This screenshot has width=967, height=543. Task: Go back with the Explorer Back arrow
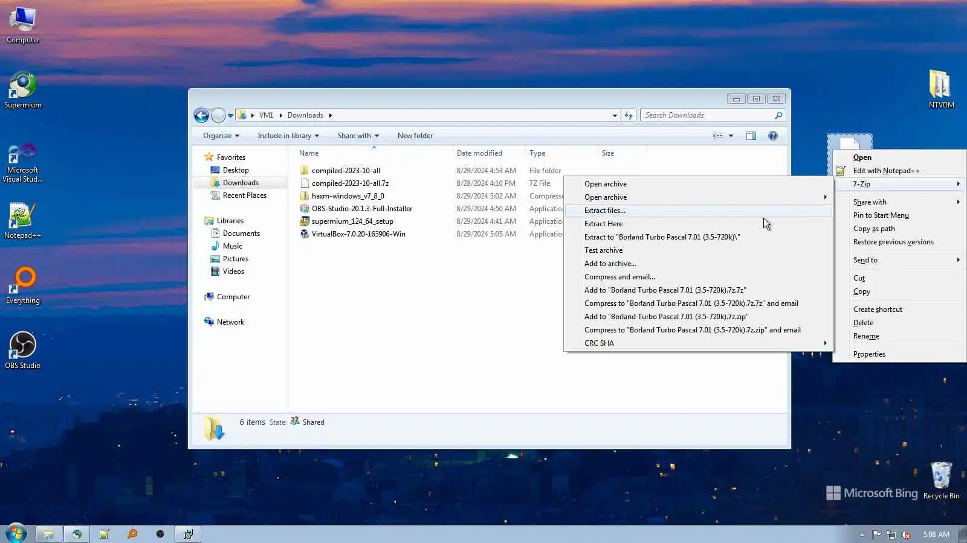201,115
